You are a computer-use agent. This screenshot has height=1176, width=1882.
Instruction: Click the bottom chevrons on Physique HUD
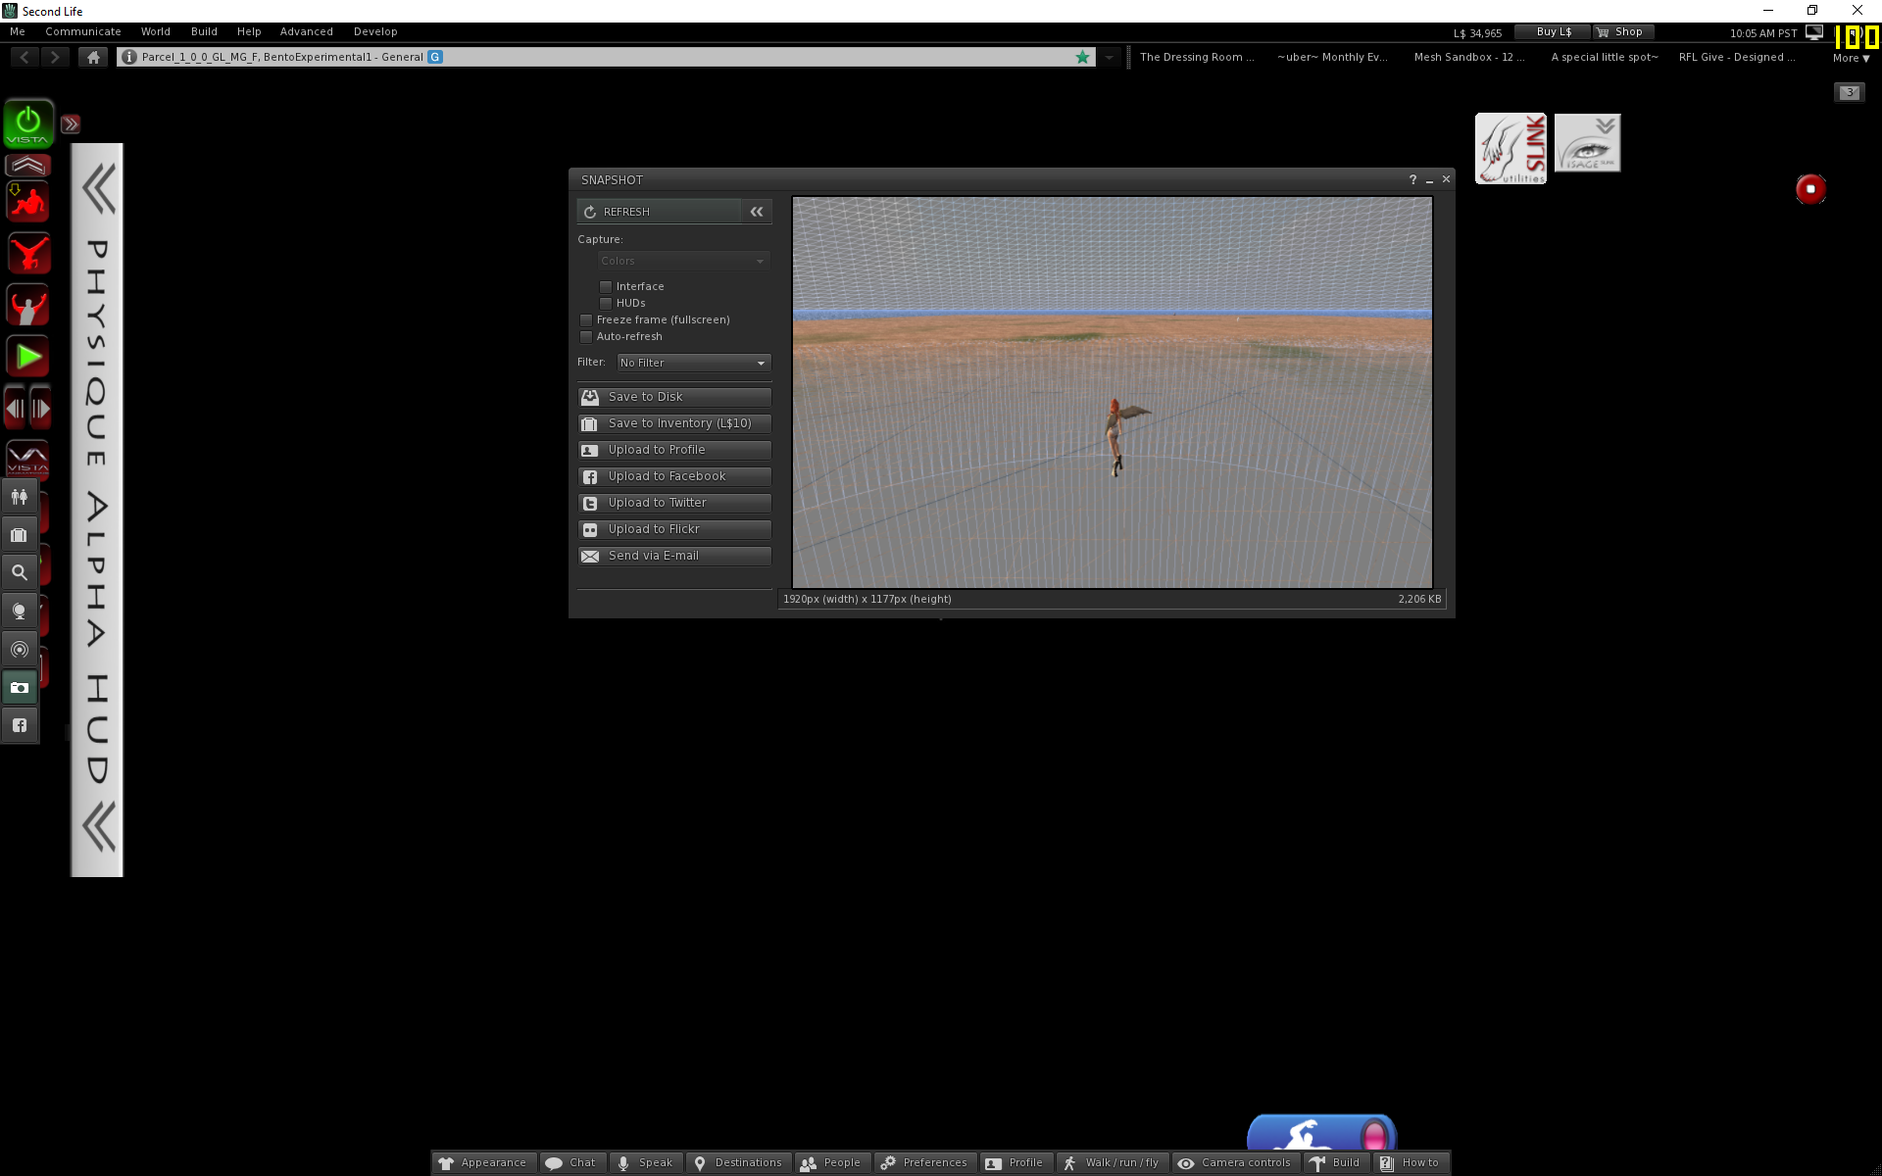coord(98,826)
